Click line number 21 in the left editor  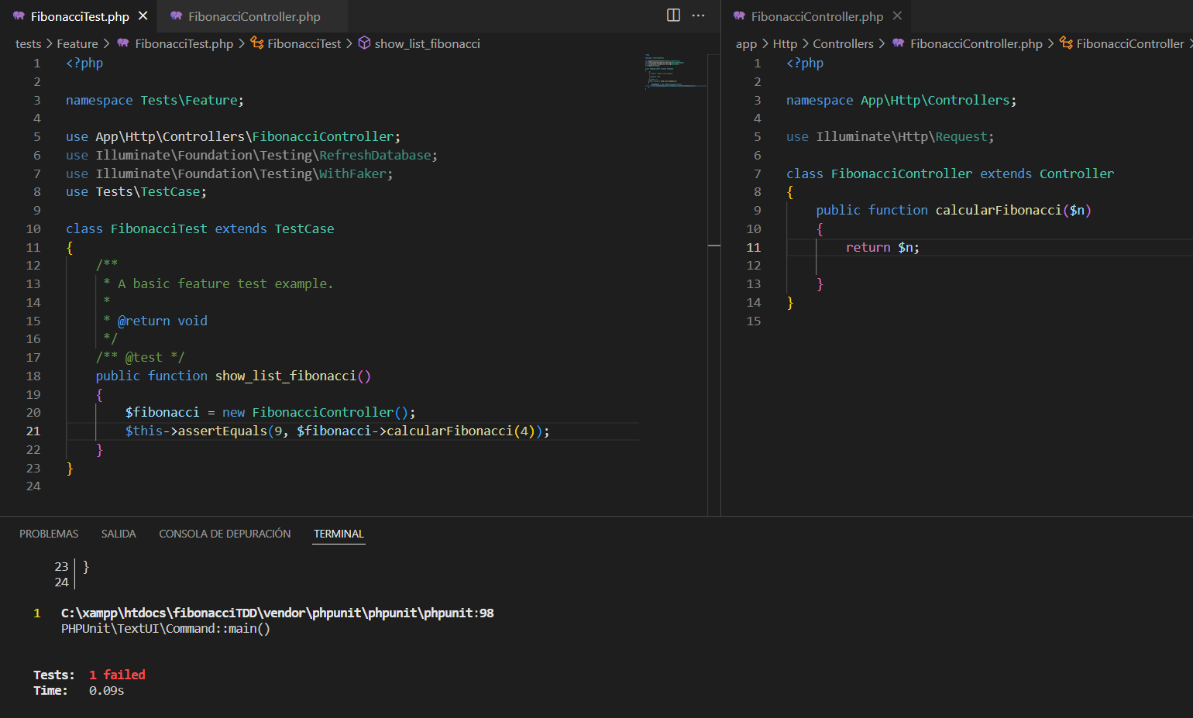point(33,431)
